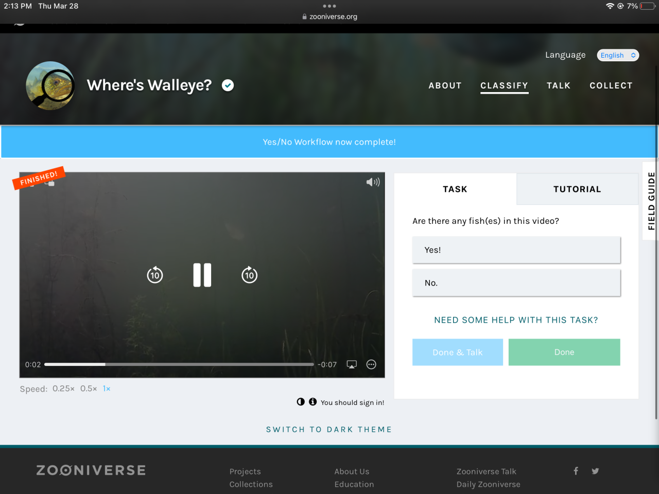Mute the video speaker icon
The width and height of the screenshot is (659, 494).
pyautogui.click(x=373, y=182)
